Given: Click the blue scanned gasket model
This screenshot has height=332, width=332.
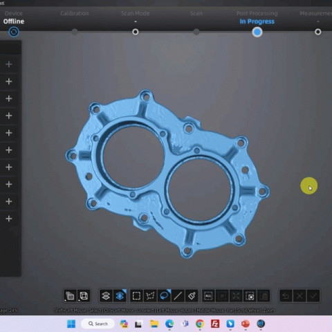Looking at the screenshot, I should point(167,174).
